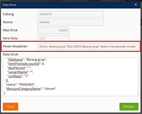Save with the green Simpan button
The image size is (142, 114).
(129, 107)
